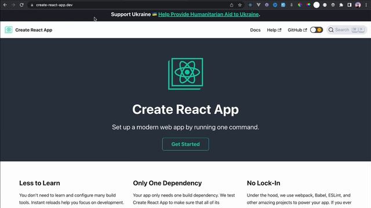The width and height of the screenshot is (371, 208).
Task: Open the Extensions puzzle piece menu
Action: tap(341, 5)
